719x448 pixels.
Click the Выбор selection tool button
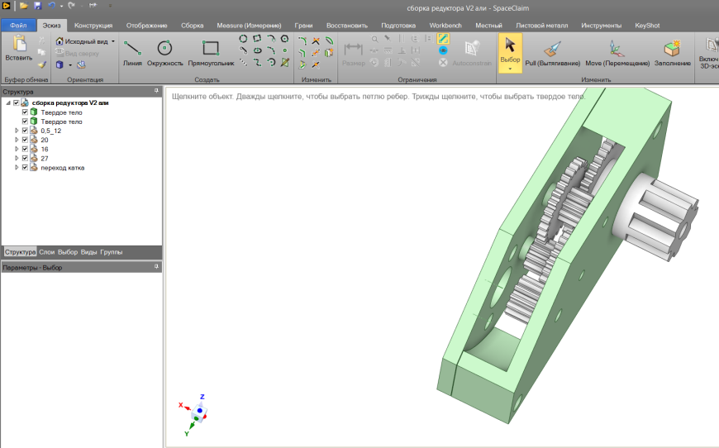pos(510,52)
